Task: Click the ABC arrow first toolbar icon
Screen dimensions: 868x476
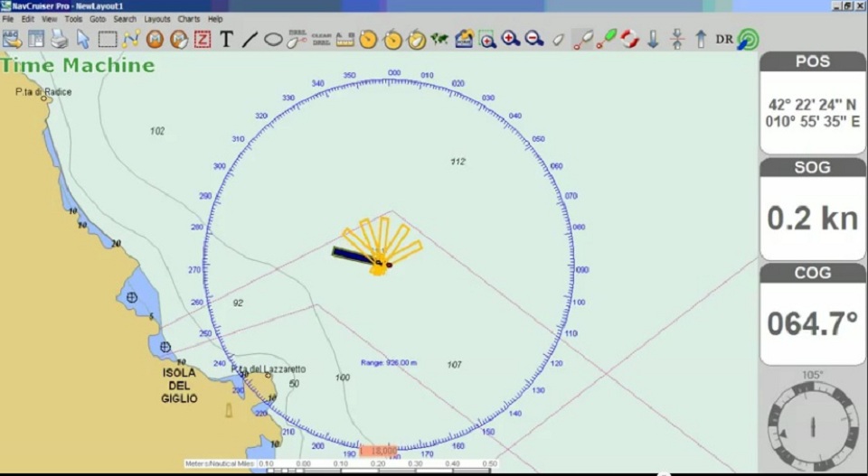Action: click(12, 39)
